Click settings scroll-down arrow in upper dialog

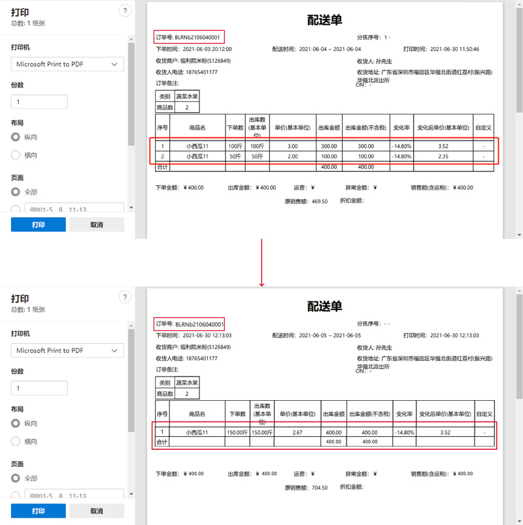coord(131,208)
